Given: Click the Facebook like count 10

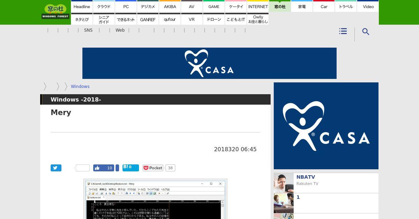Looking at the screenshot, I should click(109, 168).
